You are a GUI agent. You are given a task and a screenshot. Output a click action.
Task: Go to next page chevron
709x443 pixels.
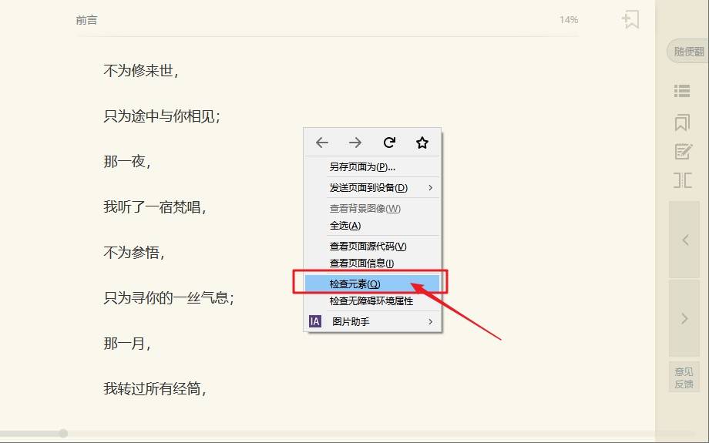tap(684, 318)
